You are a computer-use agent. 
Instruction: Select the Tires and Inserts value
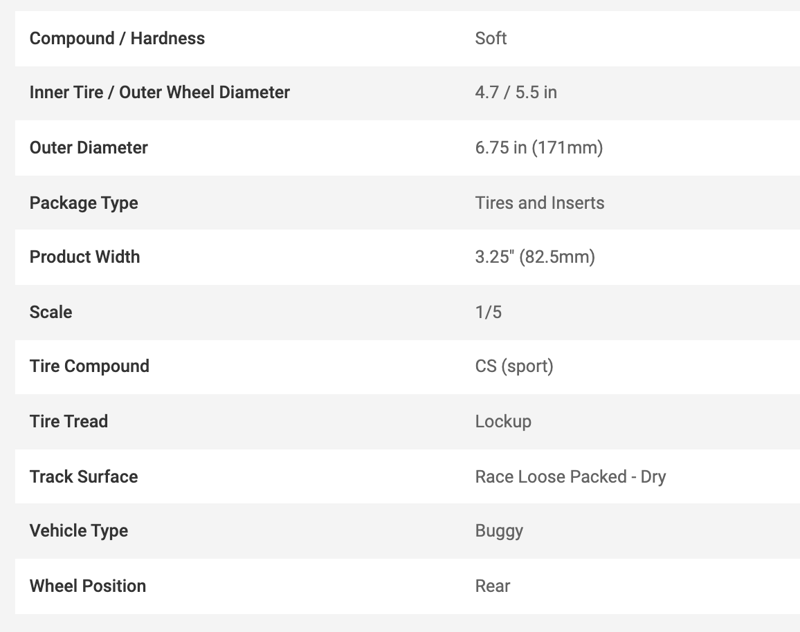click(539, 203)
